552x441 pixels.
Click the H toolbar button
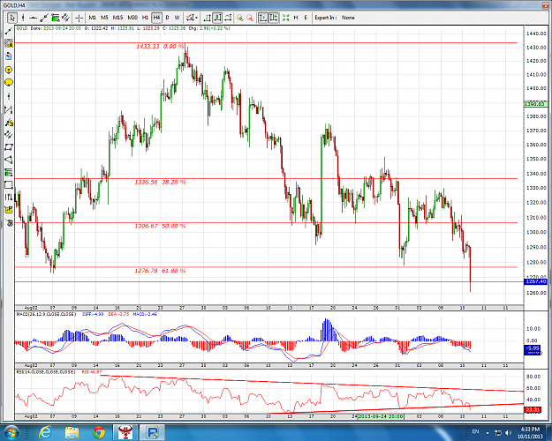pyautogui.click(x=296, y=18)
